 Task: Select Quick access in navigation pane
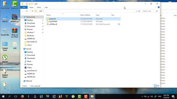coord(30,17)
